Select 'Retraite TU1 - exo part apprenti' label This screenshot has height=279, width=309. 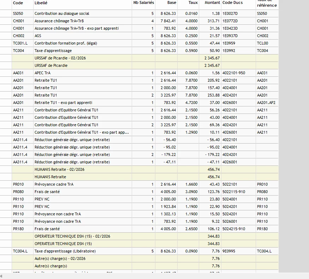[63, 103]
